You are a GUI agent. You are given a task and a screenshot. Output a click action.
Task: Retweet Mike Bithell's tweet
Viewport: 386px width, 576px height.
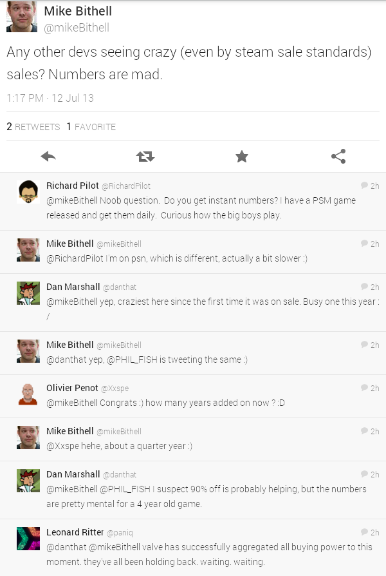pos(145,156)
